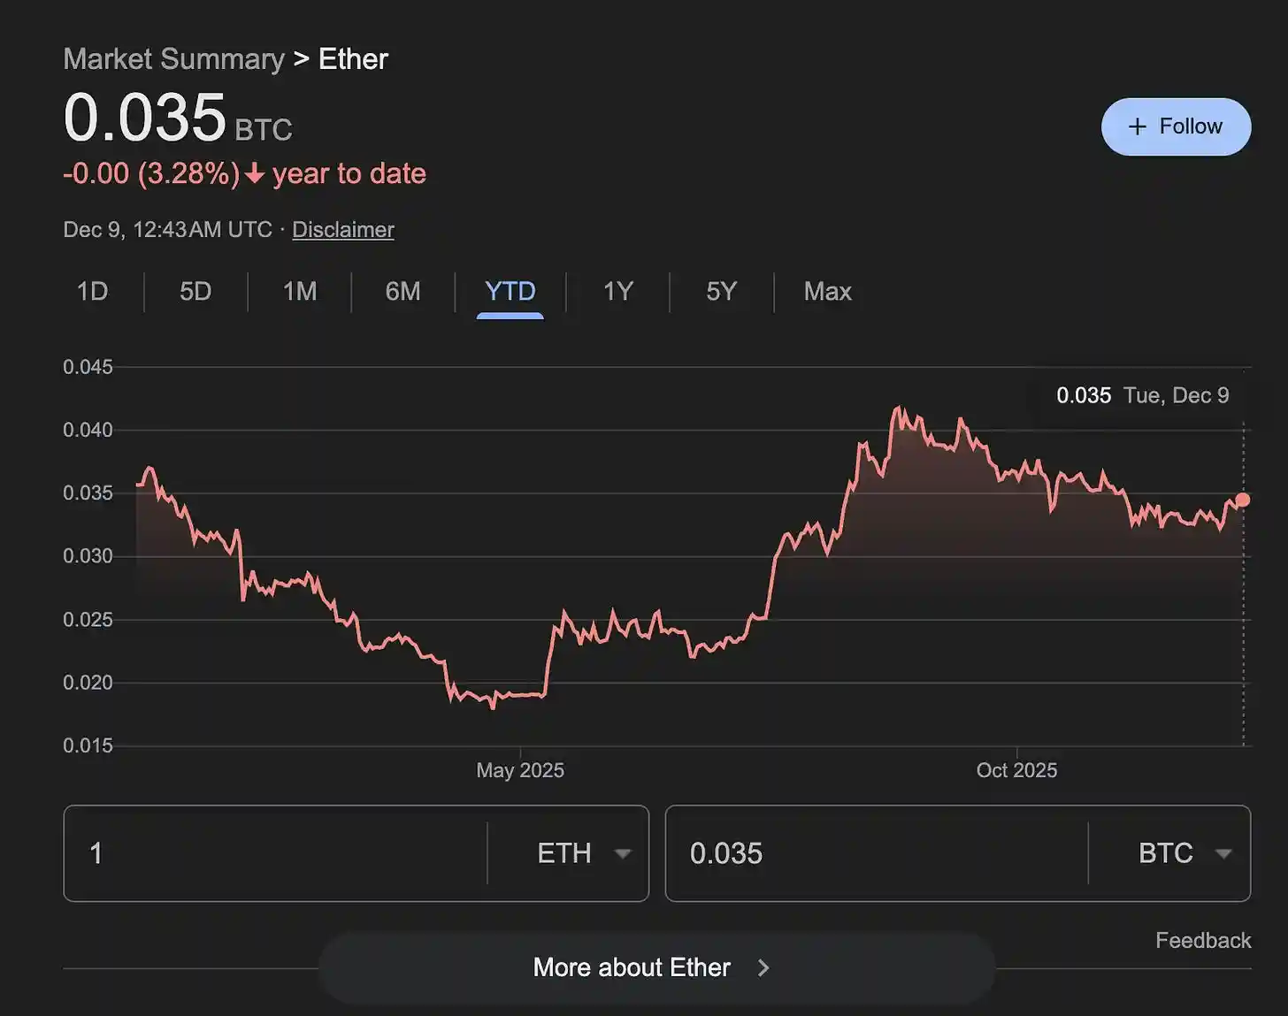Select the 1Y chart range
The height and width of the screenshot is (1016, 1288).
click(x=617, y=292)
